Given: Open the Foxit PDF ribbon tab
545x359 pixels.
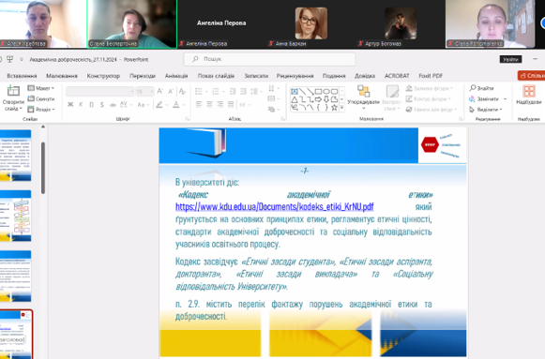Looking at the screenshot, I should coord(431,76).
